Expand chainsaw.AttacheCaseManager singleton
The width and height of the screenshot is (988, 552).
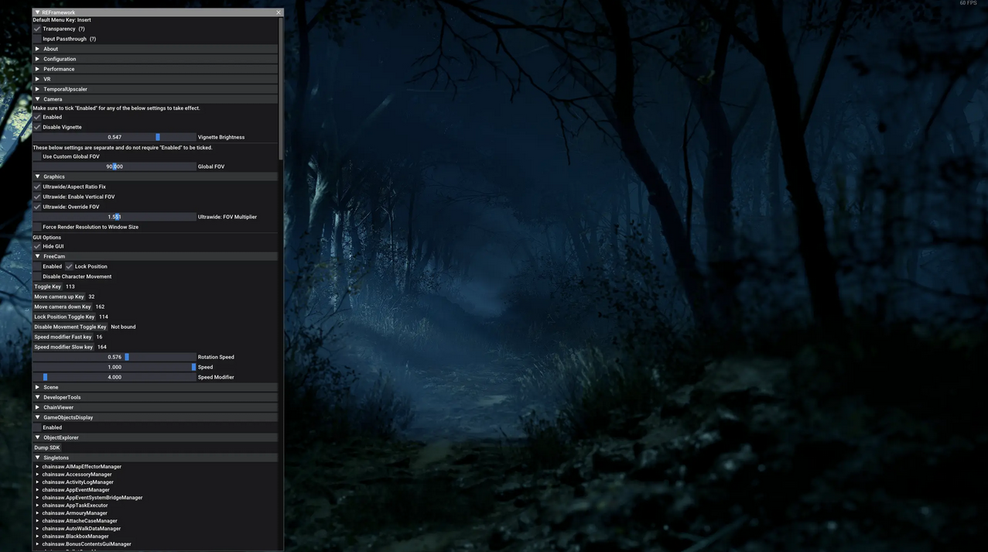point(37,521)
